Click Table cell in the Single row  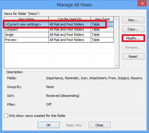tap(102, 35)
